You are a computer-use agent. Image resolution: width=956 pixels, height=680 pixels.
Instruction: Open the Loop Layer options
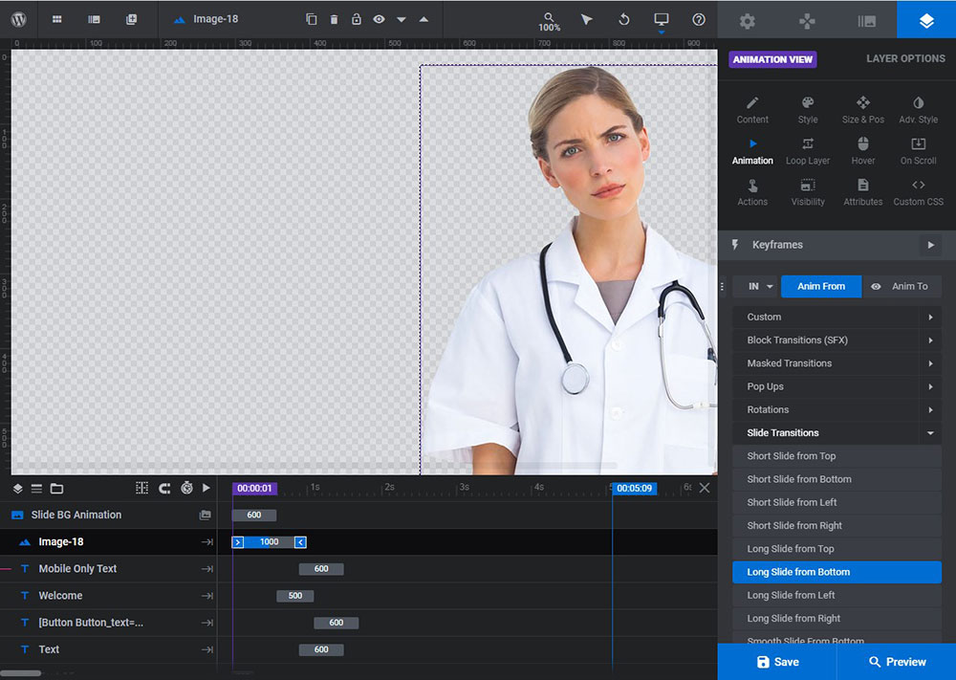click(x=808, y=151)
